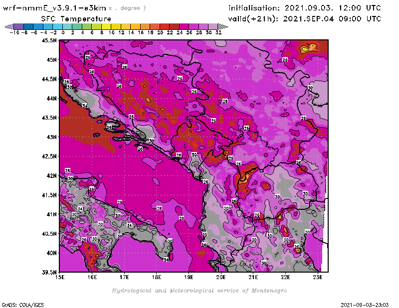Select the color swatch between 20 and 22
399x308 pixels.
tap(165, 26)
